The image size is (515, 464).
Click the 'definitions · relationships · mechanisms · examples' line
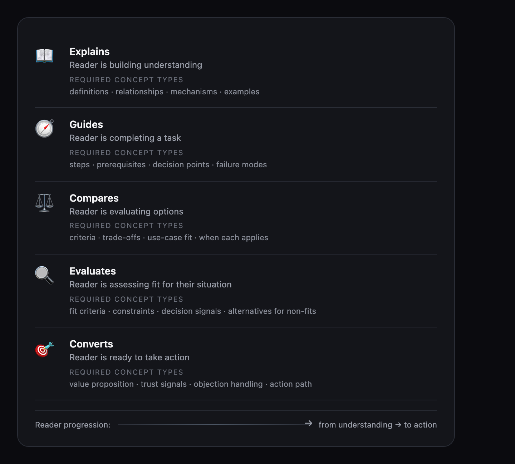pyautogui.click(x=165, y=92)
